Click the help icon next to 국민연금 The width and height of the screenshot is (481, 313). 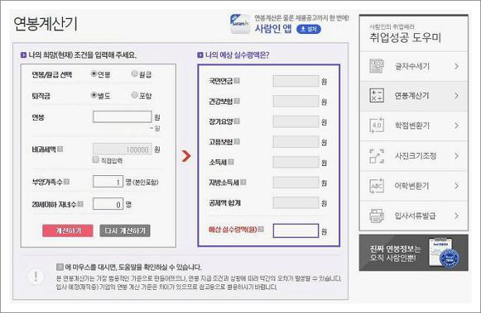click(x=237, y=81)
